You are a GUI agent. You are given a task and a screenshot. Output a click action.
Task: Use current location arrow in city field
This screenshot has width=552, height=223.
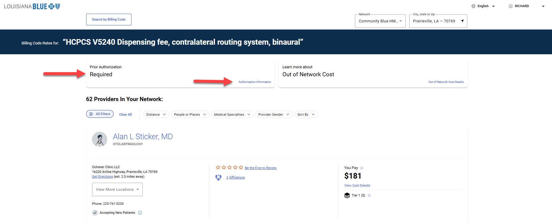(462, 21)
